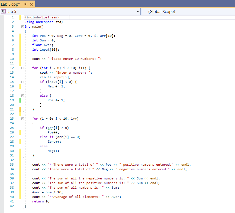Collapse the second for loop at line 23
Image resolution: width=235 pixels, height=213 pixels.
pos(22,118)
